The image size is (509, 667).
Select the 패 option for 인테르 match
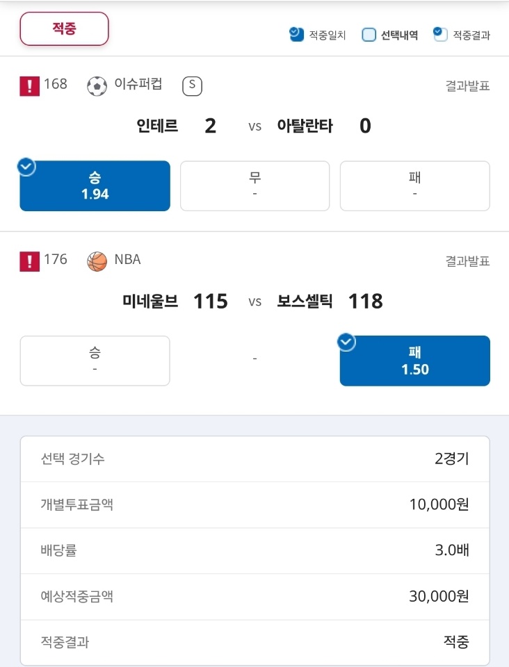point(415,186)
